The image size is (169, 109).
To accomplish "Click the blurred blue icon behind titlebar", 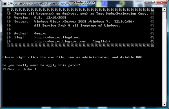I will (104, 3).
